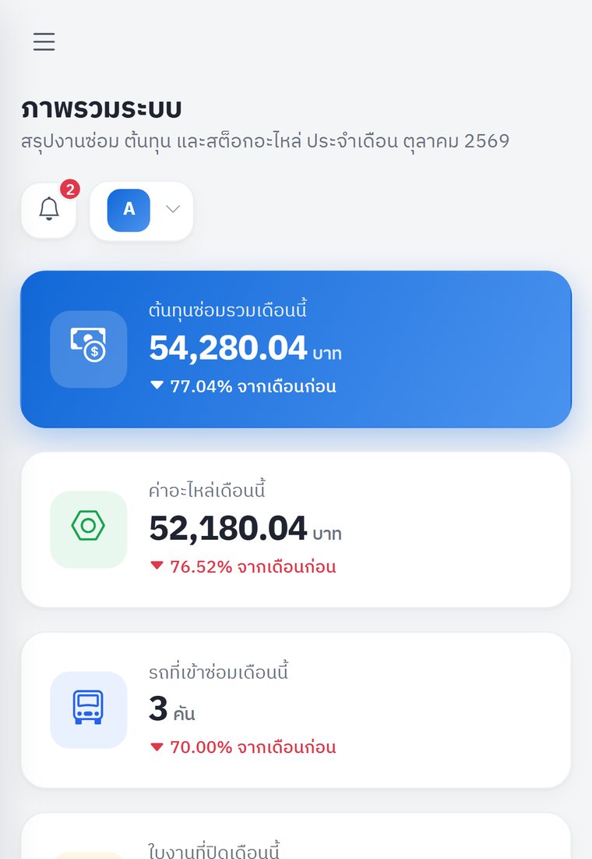Viewport: 592px width, 859px height.
Task: Click the ภาพรวมระบบ page heading
Action: (101, 108)
